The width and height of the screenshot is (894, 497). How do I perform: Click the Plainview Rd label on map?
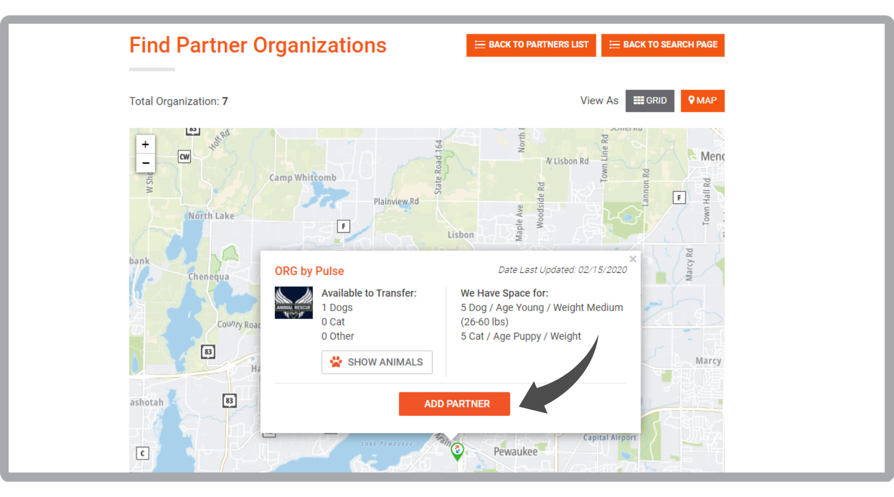[x=396, y=201]
